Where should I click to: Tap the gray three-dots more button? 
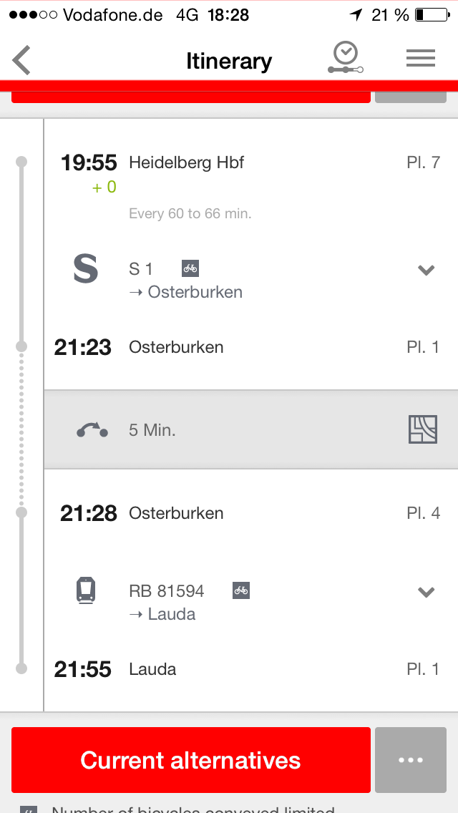point(411,760)
